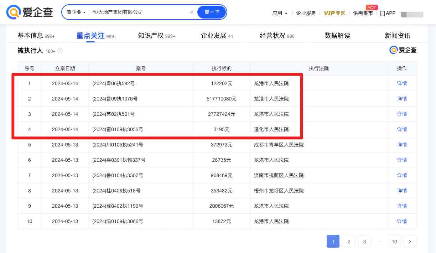Open 企业服务 in the top navigation
Image resolution: width=436 pixels, height=253 pixels.
pyautogui.click(x=306, y=13)
